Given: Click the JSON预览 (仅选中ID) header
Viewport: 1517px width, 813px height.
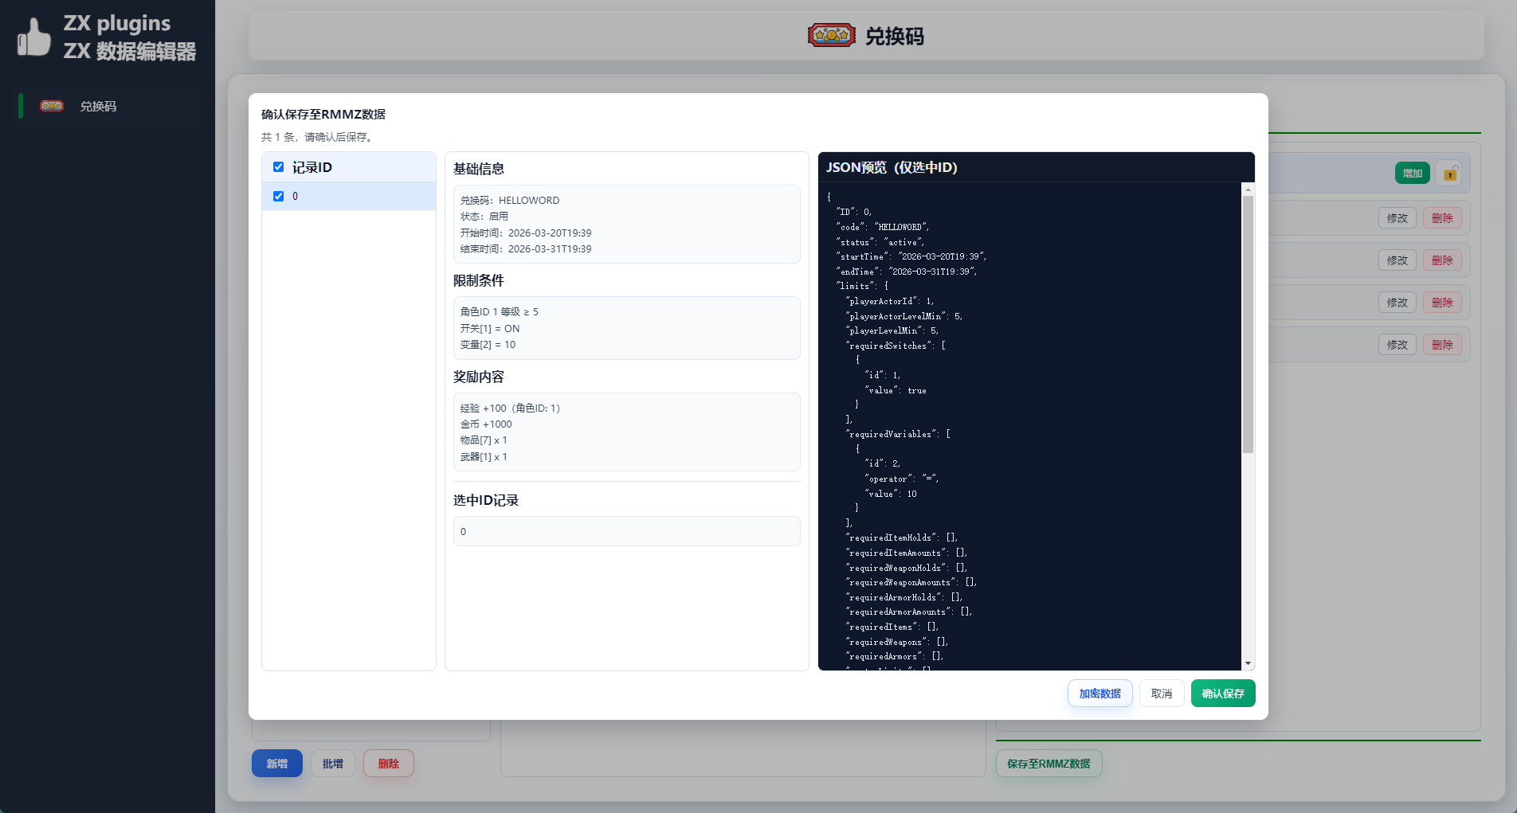Looking at the screenshot, I should point(892,167).
